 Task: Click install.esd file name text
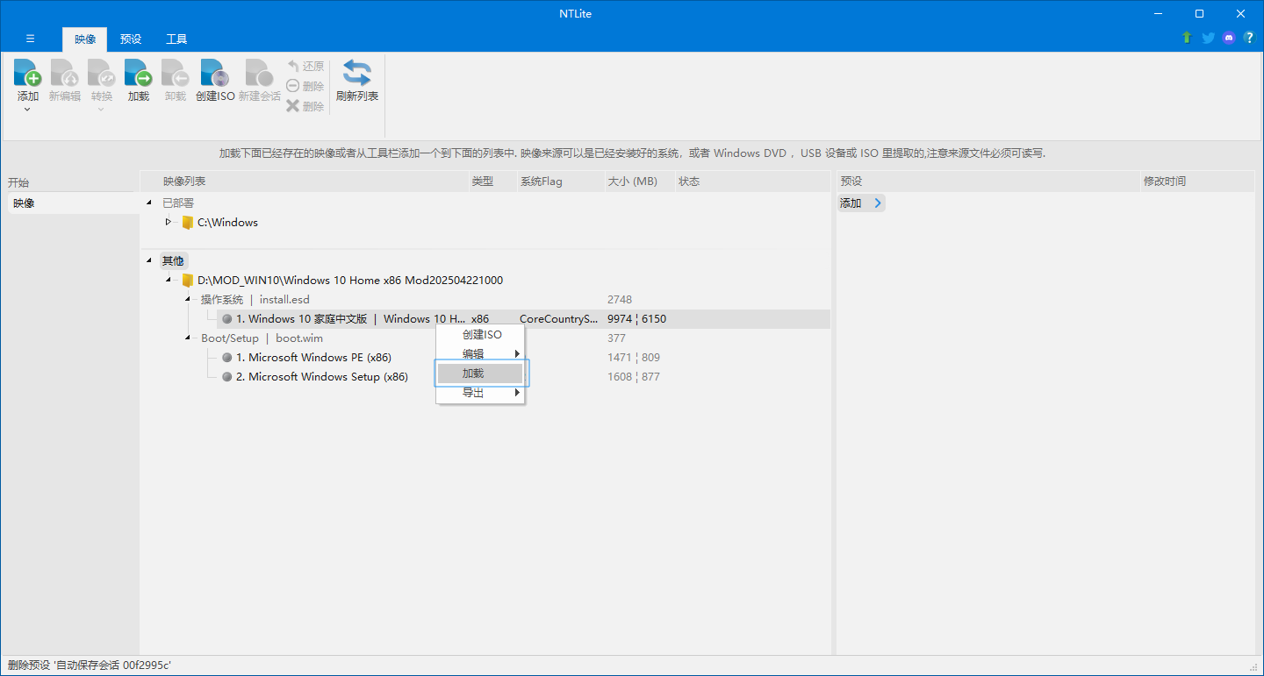tap(284, 300)
